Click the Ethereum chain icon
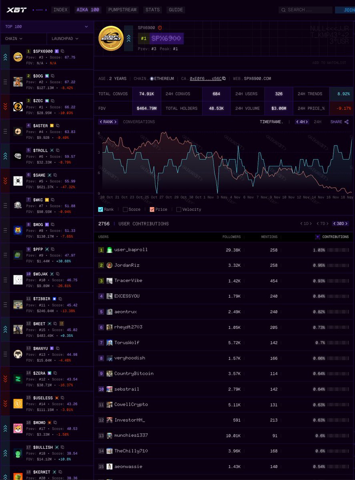Viewport: 355px width, 480px height. coord(151,79)
